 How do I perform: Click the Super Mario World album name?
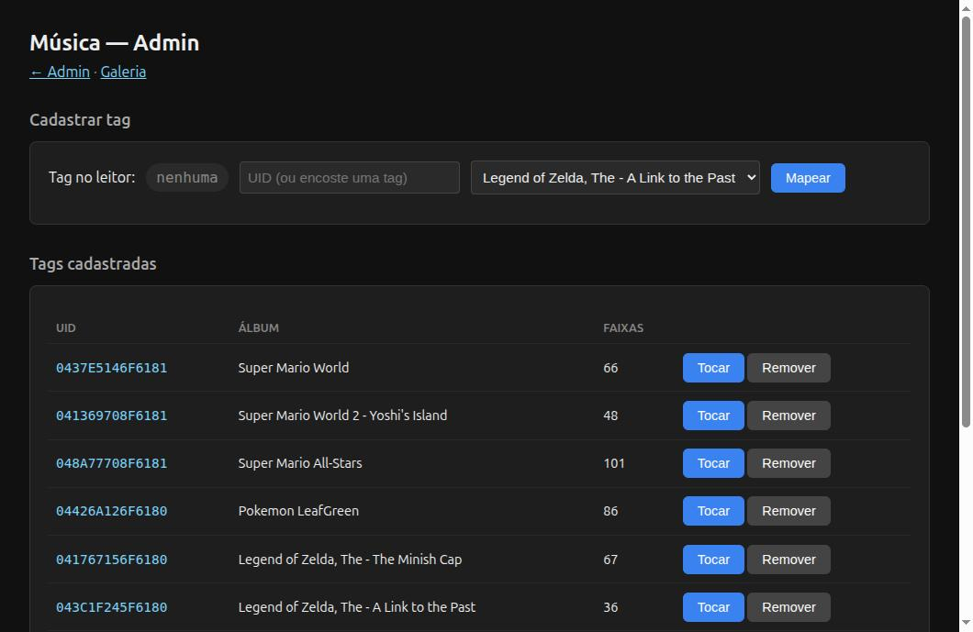(x=294, y=368)
